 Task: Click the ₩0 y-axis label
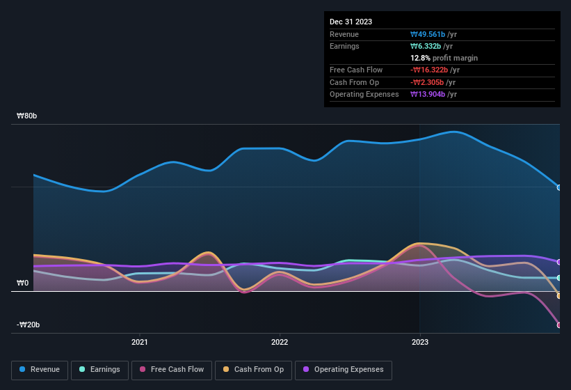pyautogui.click(x=22, y=283)
